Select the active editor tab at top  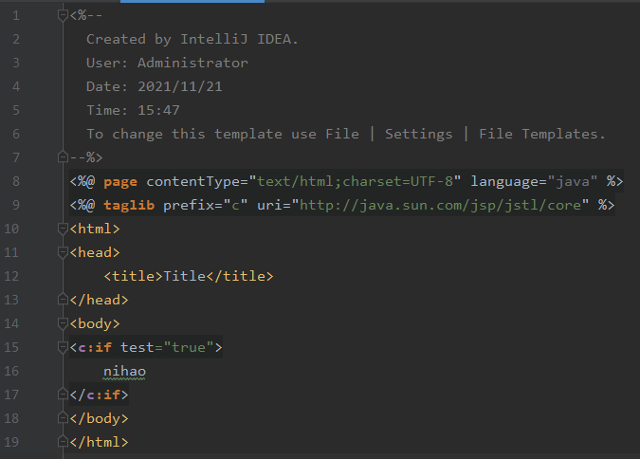192,2
